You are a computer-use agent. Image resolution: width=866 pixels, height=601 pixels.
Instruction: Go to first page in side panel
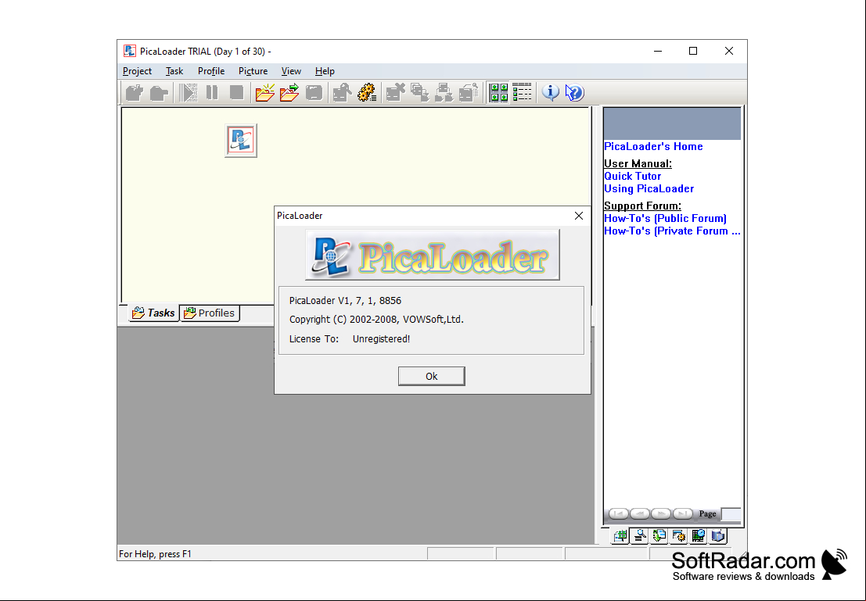[619, 513]
